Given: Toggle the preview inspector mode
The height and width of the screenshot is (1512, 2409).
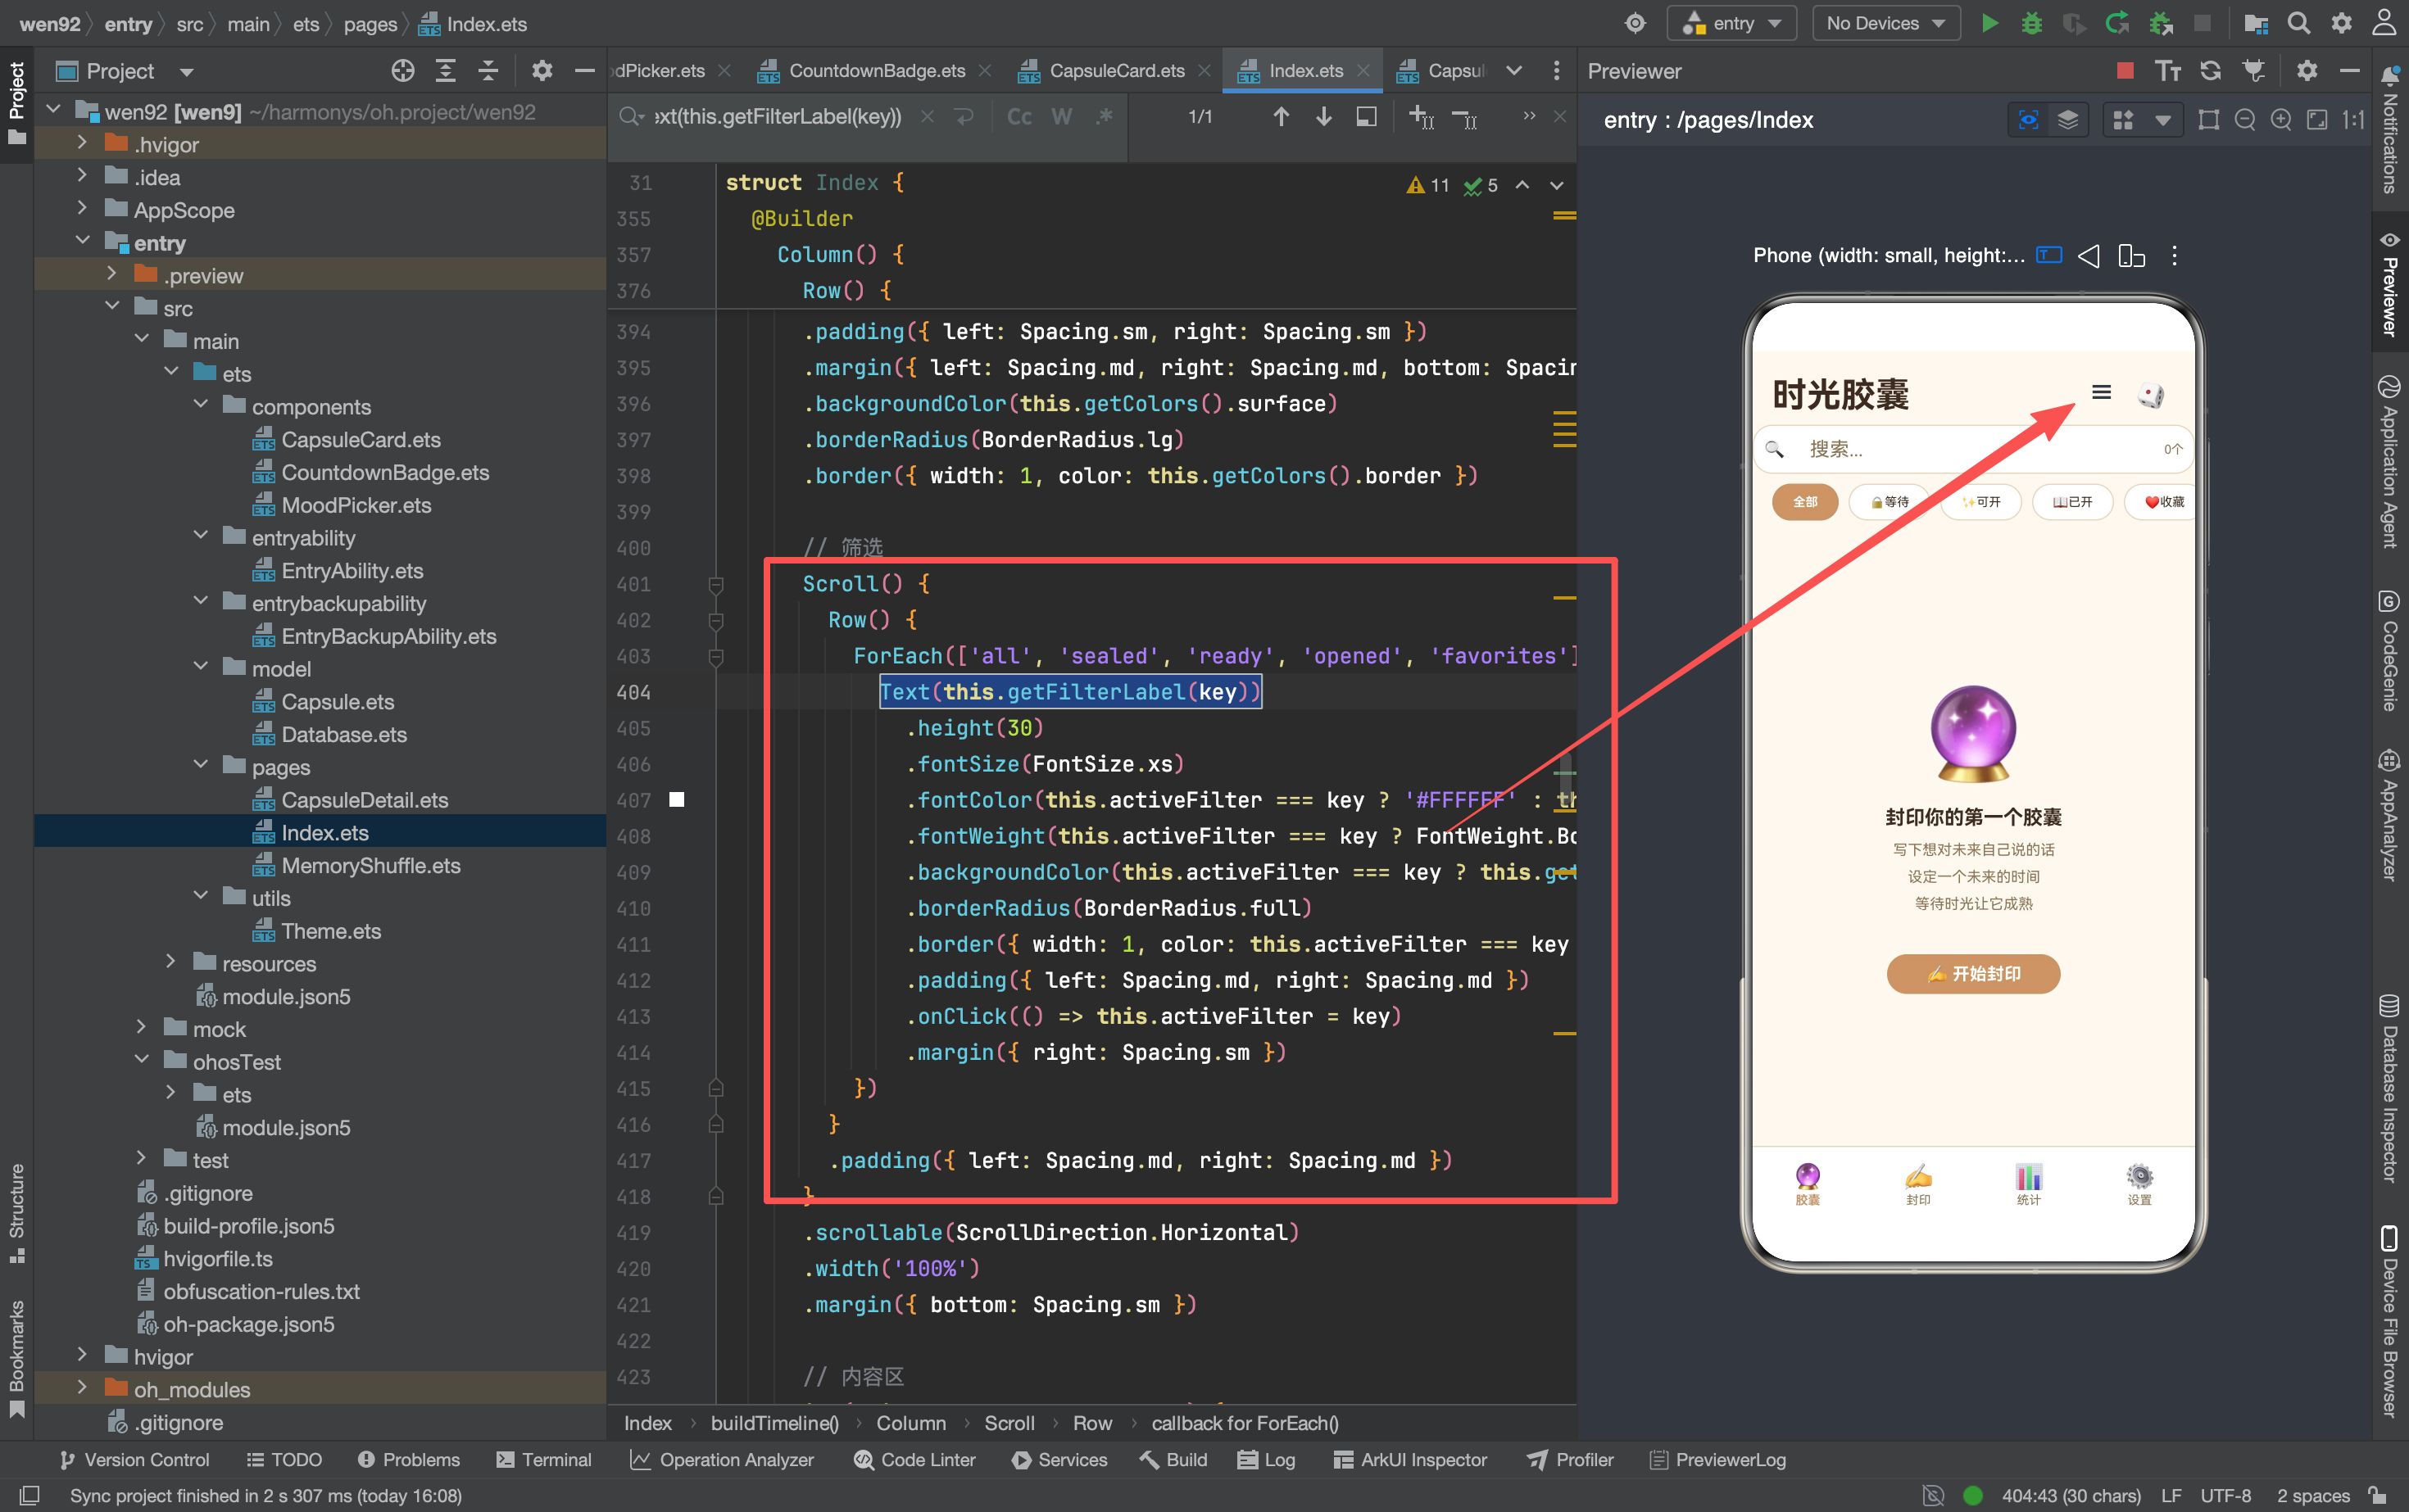Looking at the screenshot, I should tap(2028, 120).
